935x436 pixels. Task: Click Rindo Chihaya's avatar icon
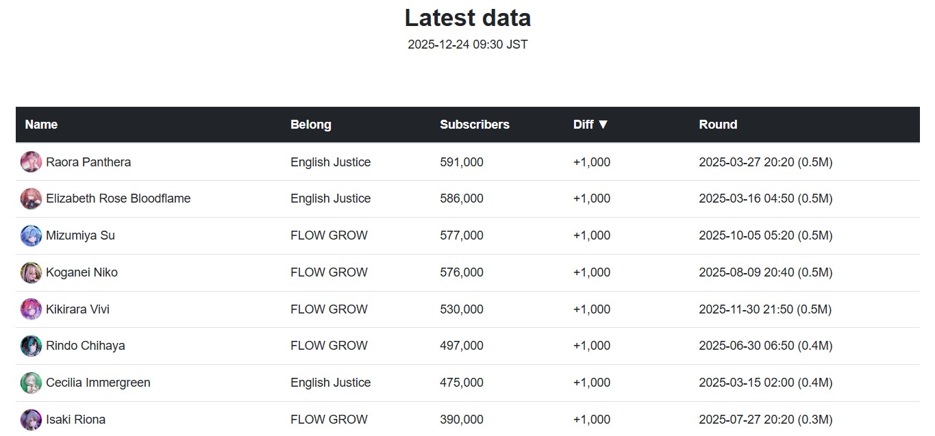click(31, 346)
